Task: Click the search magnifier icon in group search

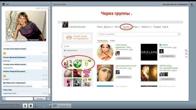Action: tap(179, 34)
